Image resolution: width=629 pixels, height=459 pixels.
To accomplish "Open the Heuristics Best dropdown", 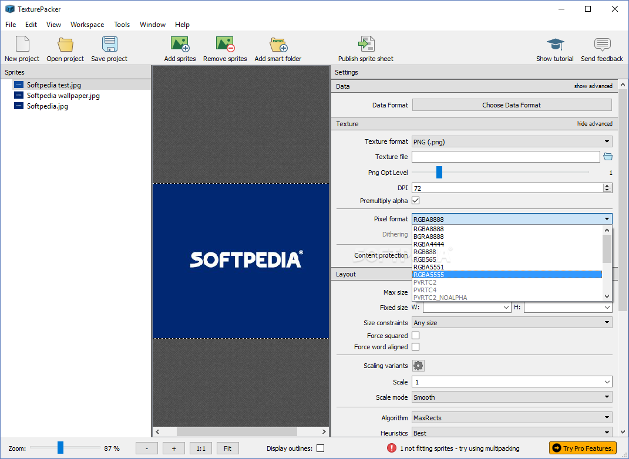I will point(512,433).
